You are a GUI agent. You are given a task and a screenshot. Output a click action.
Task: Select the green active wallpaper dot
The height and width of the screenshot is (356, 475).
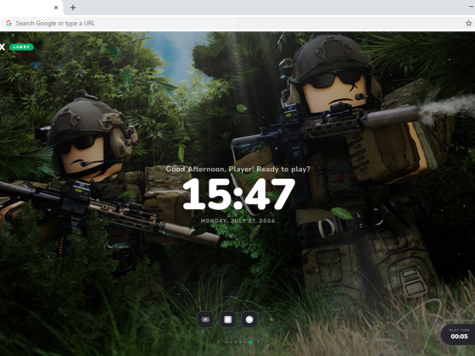[x=250, y=342]
